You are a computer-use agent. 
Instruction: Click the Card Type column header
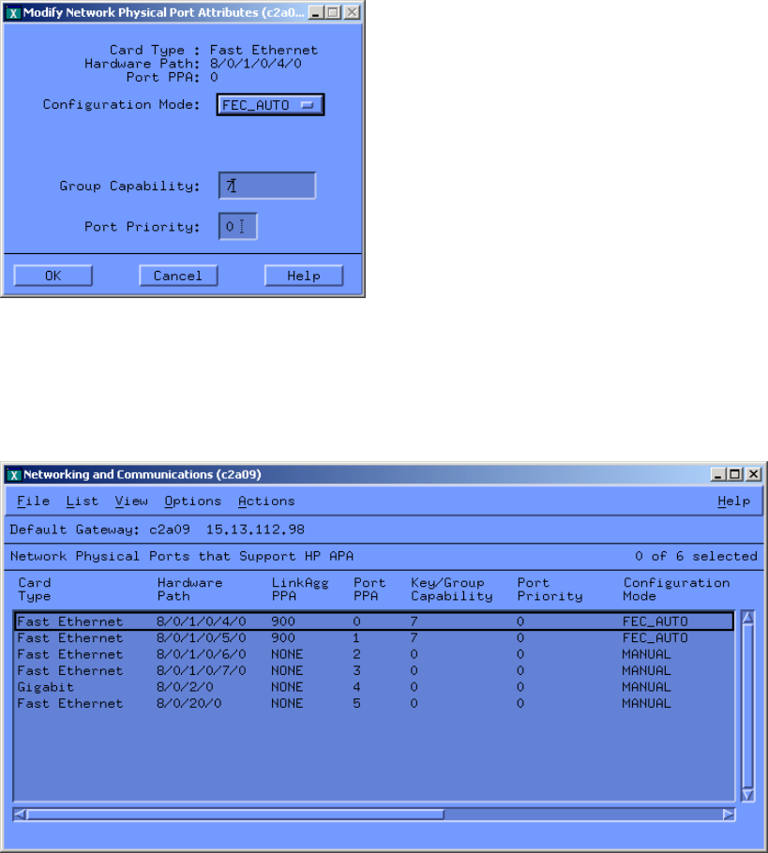35,590
